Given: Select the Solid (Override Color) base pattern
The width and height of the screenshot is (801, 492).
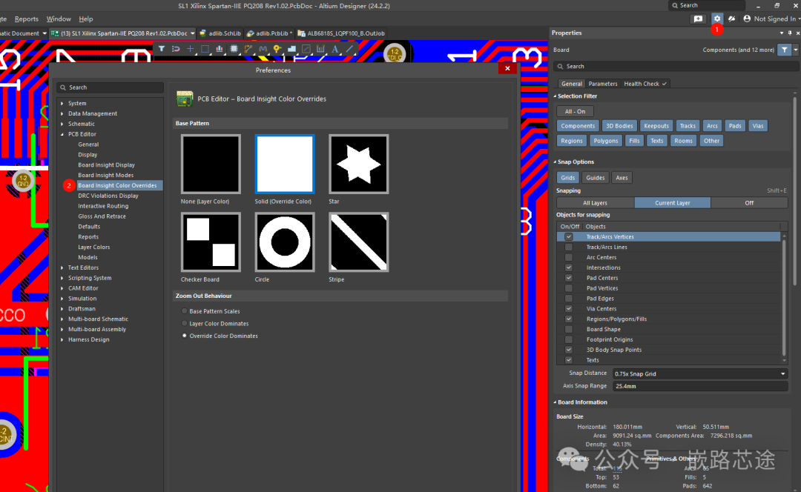Looking at the screenshot, I should click(x=285, y=164).
